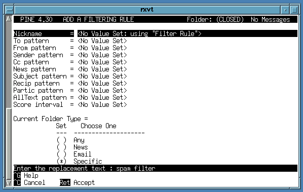
Task: Click the rxvt iconify dot button
Action: pos(285,10)
